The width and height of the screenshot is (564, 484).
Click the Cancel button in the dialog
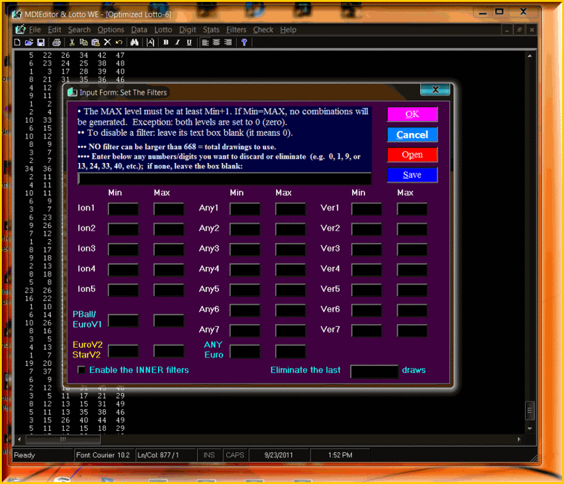(x=412, y=134)
